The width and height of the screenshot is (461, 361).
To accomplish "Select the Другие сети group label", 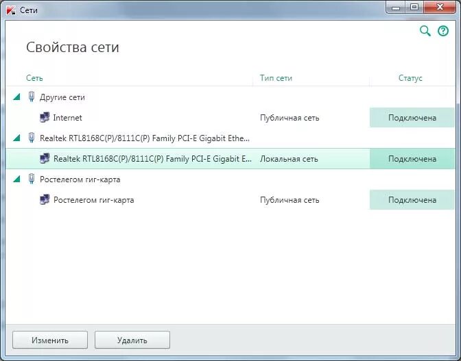I will click(x=62, y=97).
